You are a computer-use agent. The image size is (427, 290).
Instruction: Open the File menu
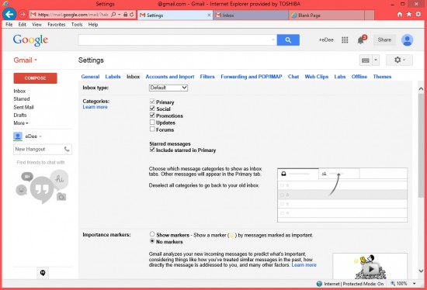[9, 25]
